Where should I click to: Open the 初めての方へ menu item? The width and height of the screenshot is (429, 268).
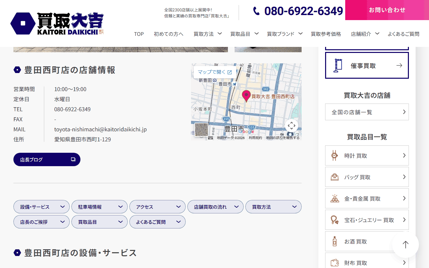[x=169, y=34]
